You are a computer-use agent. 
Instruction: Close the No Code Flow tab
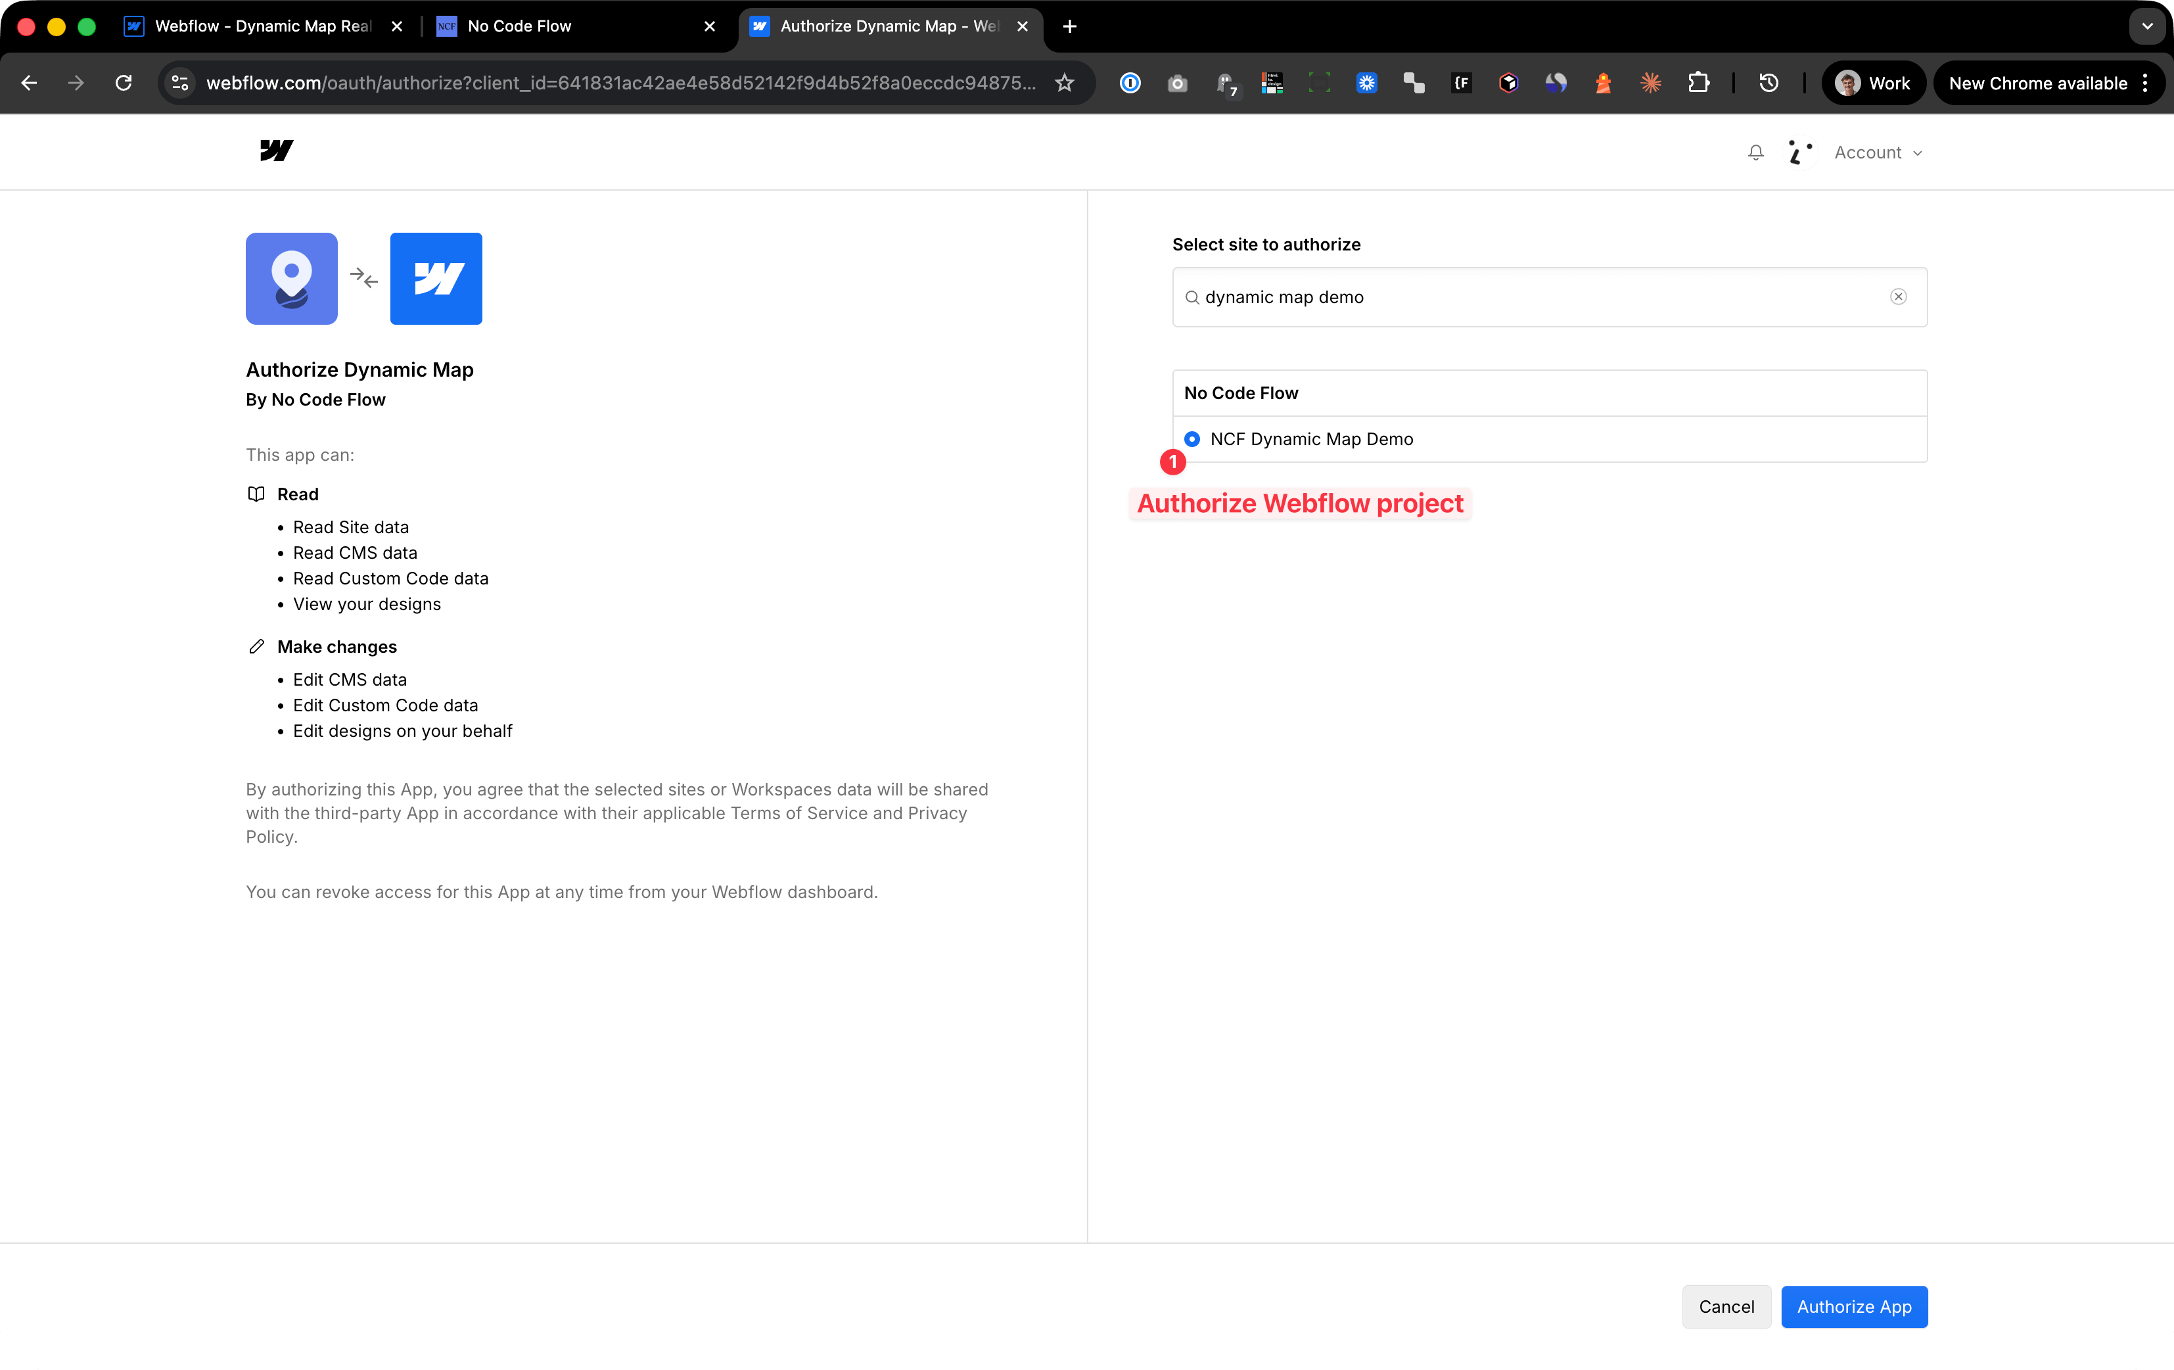[x=710, y=26]
